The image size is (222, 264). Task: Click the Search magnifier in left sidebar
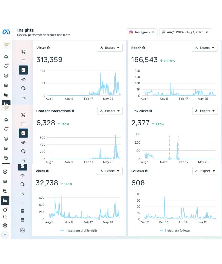(5, 217)
